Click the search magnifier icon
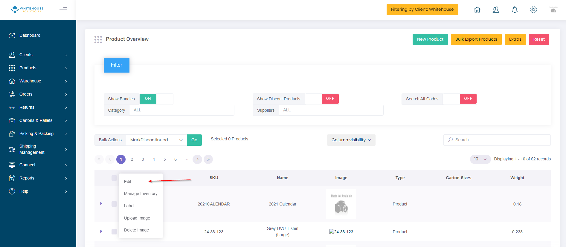The height and width of the screenshot is (247, 566). coord(450,140)
